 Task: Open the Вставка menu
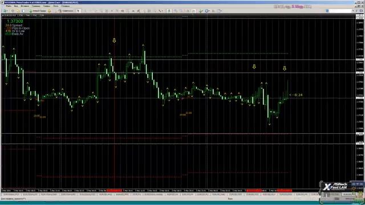pos(25,6)
